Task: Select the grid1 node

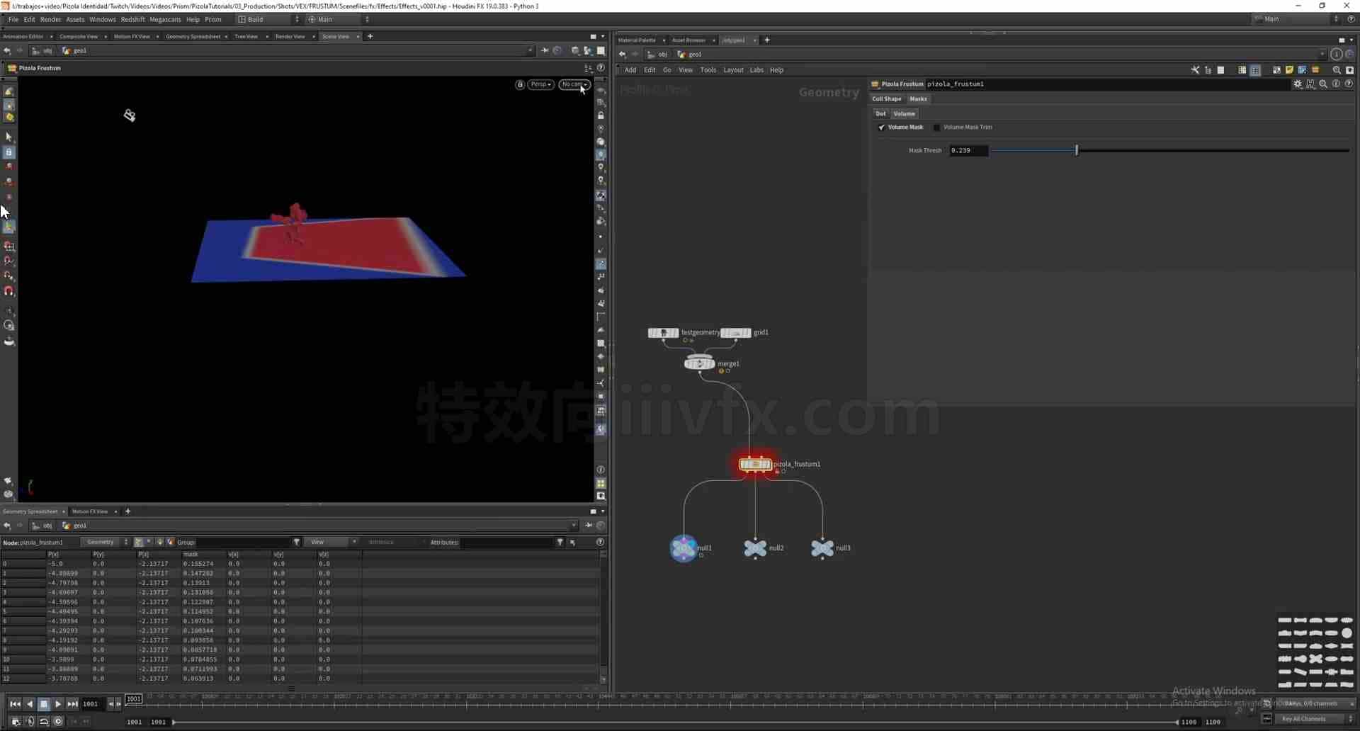Action: point(736,332)
